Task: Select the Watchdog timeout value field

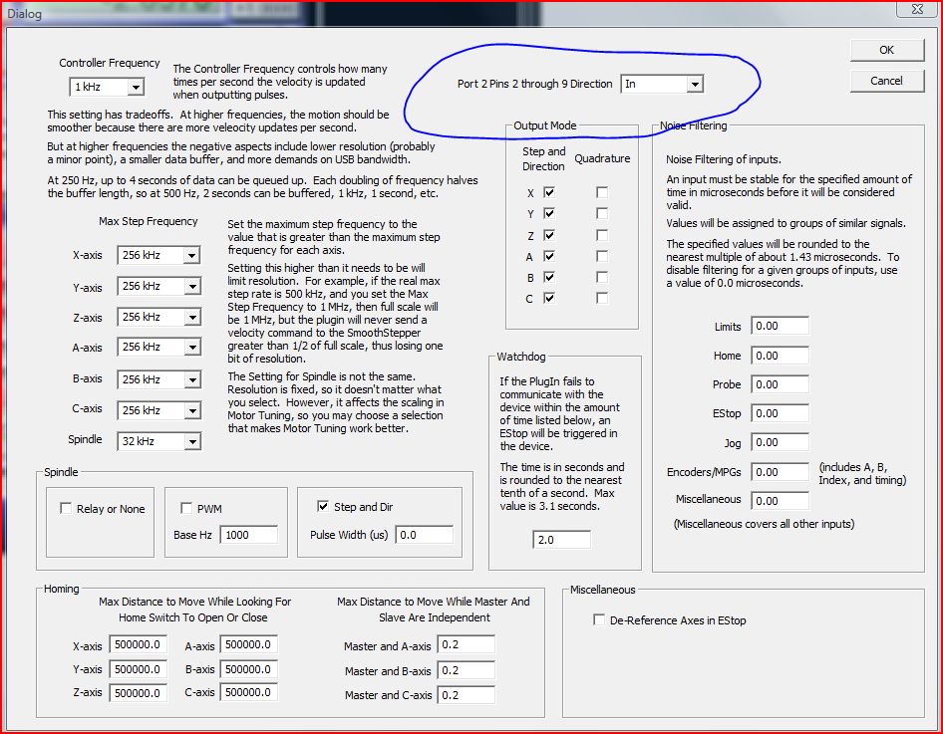Action: pos(560,539)
